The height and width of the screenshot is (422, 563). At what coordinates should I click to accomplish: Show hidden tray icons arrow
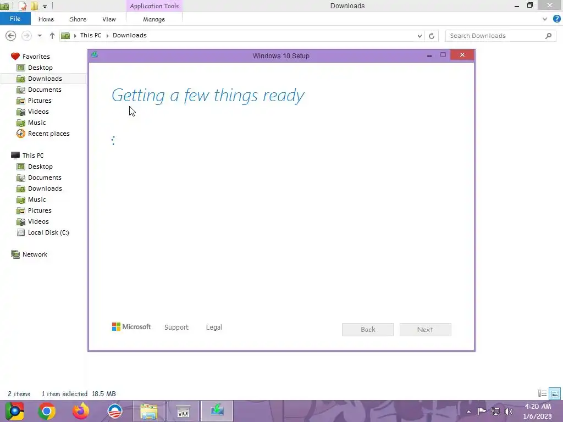click(x=468, y=412)
